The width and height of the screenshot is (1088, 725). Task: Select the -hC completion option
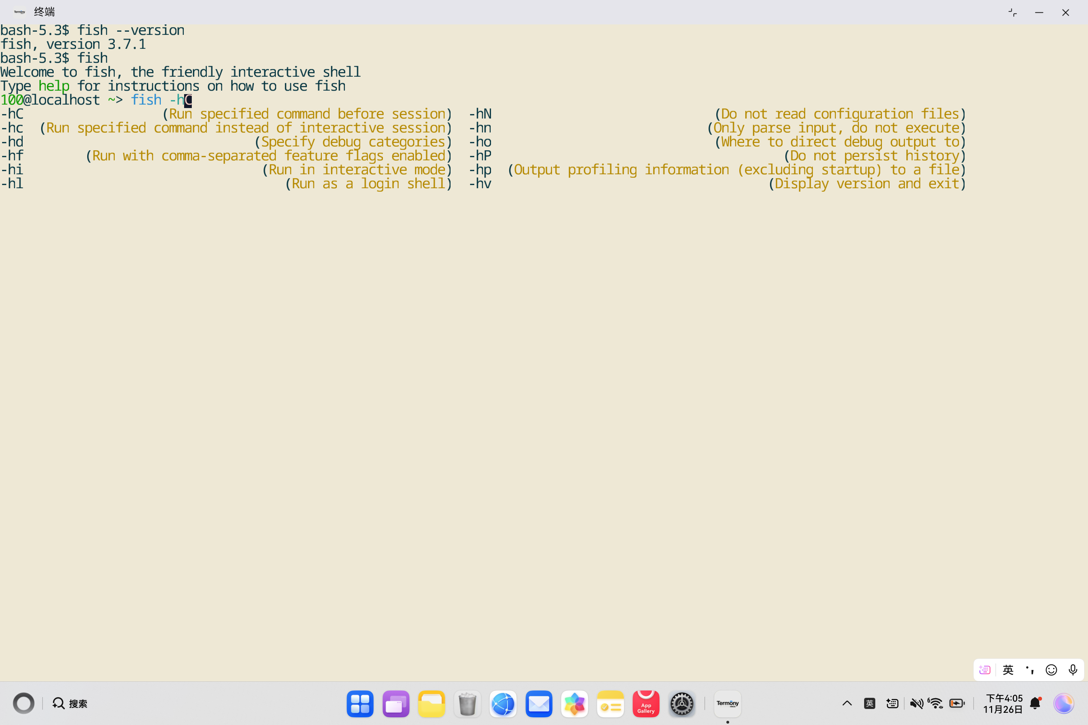pyautogui.click(x=12, y=114)
